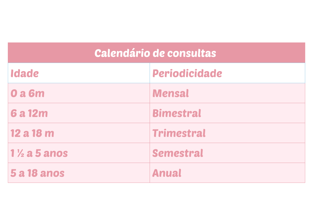Image resolution: width=313 pixels, height=208 pixels.
Task: Click the "12 a 18 m" age cell
Action: pos(32,133)
